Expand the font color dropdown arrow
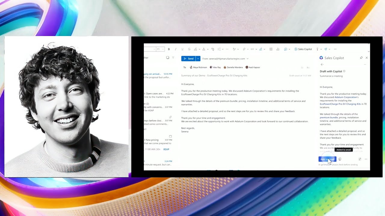Screen dimensions: 385x216 208,49
